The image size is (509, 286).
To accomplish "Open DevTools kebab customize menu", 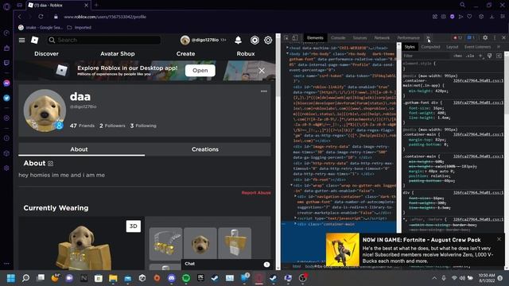I will pyautogui.click(x=495, y=38).
